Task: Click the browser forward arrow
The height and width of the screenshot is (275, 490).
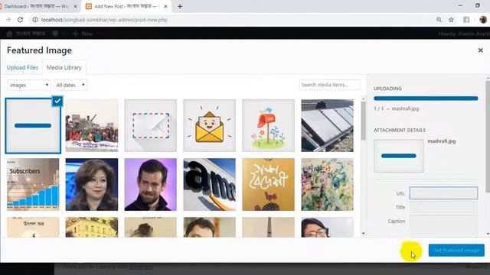Action: 8,20
